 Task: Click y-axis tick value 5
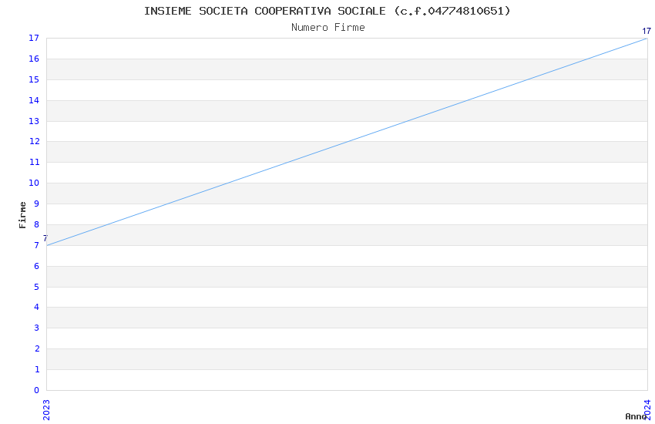coord(37,287)
